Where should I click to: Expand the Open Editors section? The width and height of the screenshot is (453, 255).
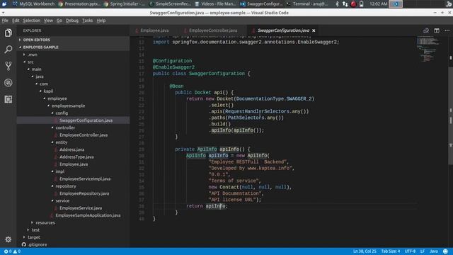pyautogui.click(x=36, y=40)
